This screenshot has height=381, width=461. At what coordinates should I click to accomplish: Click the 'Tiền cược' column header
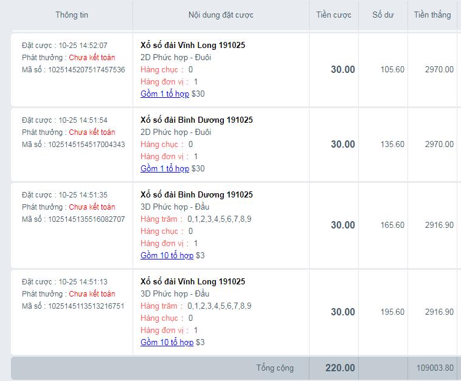[x=334, y=15]
